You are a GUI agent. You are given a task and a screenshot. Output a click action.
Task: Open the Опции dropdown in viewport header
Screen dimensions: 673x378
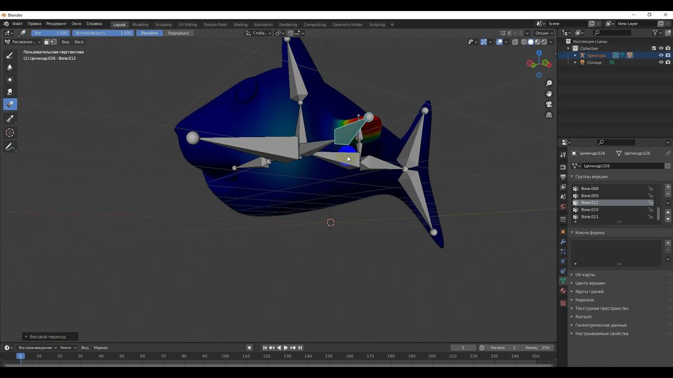click(x=544, y=33)
